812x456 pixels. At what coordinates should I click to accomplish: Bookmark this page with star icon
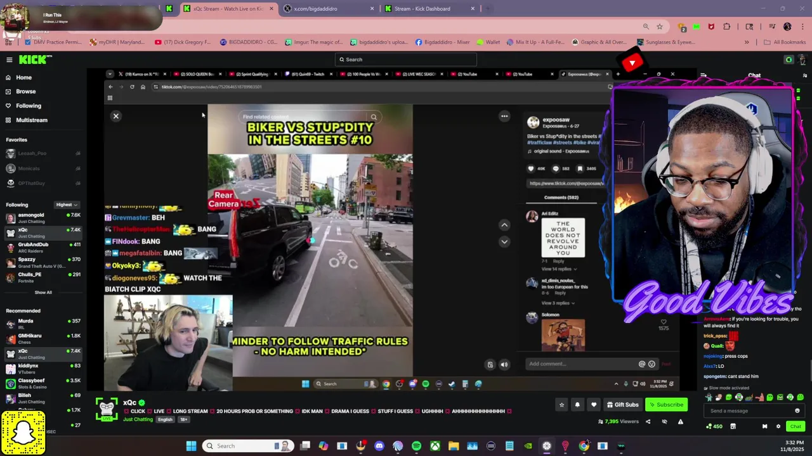(x=660, y=27)
